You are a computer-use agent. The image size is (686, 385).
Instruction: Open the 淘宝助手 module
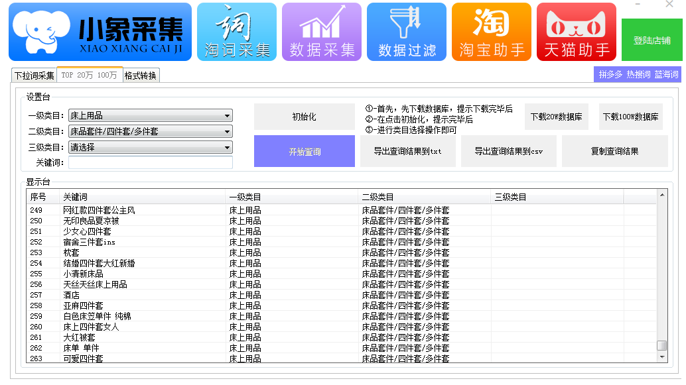coord(492,32)
